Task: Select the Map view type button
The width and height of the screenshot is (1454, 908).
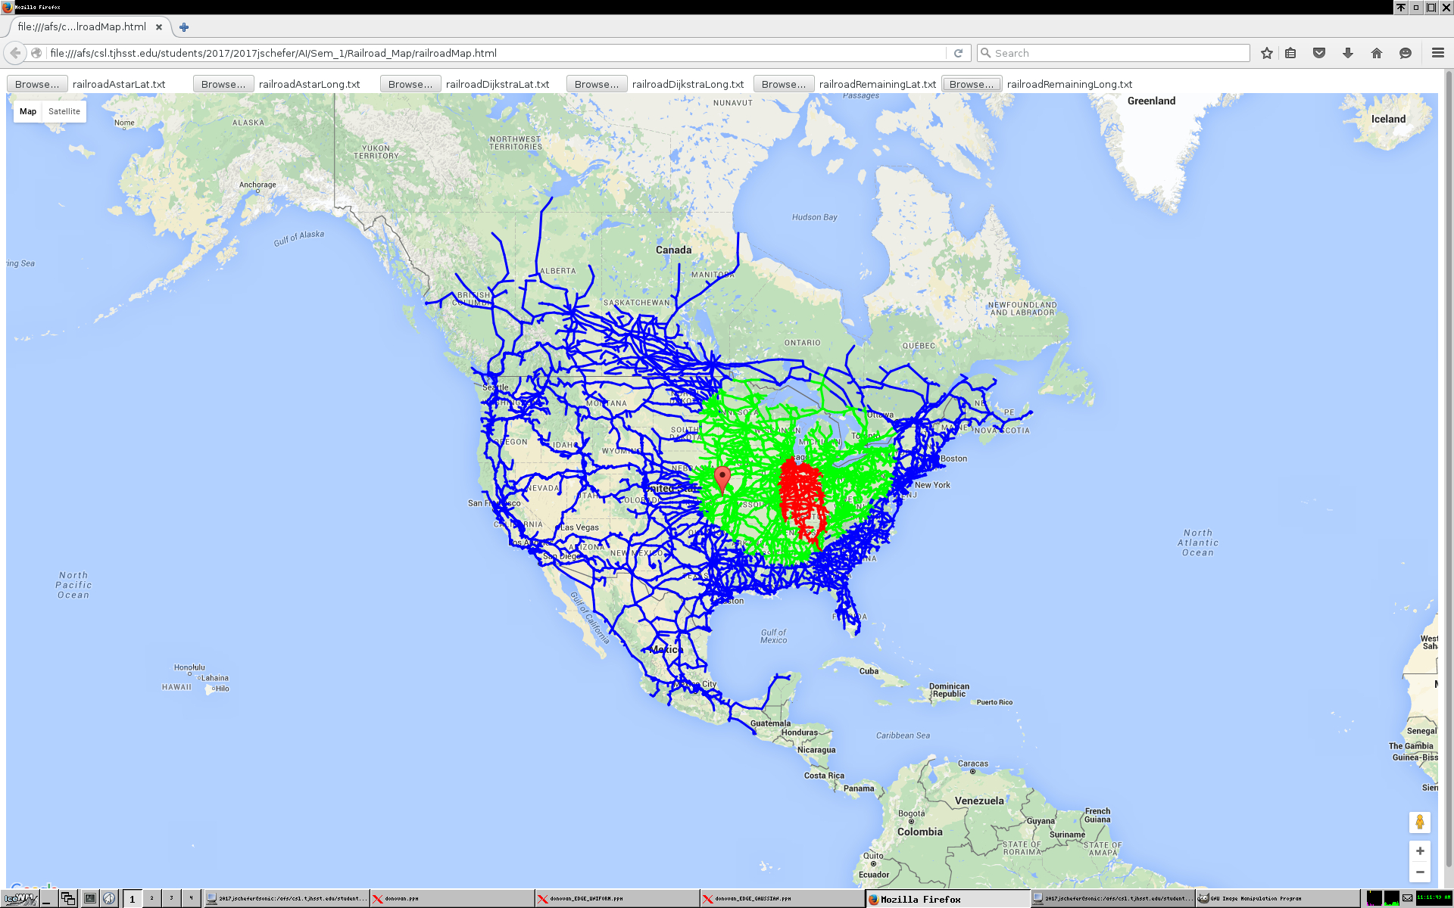Action: [x=28, y=111]
